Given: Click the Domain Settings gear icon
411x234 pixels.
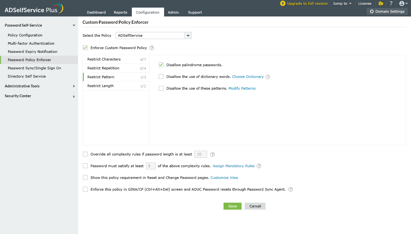Looking at the screenshot, I should coord(372,11).
